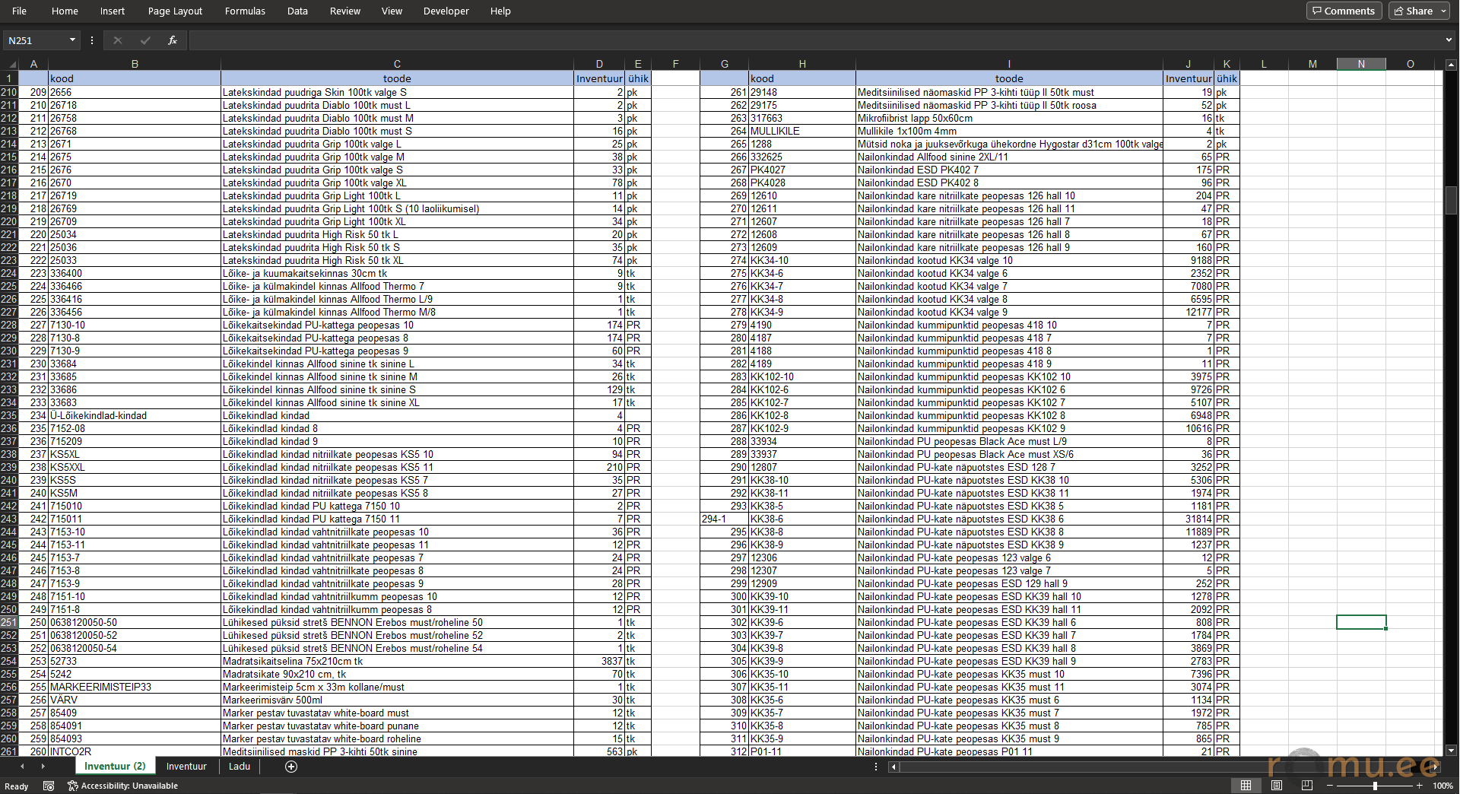Select column N header

point(1361,65)
